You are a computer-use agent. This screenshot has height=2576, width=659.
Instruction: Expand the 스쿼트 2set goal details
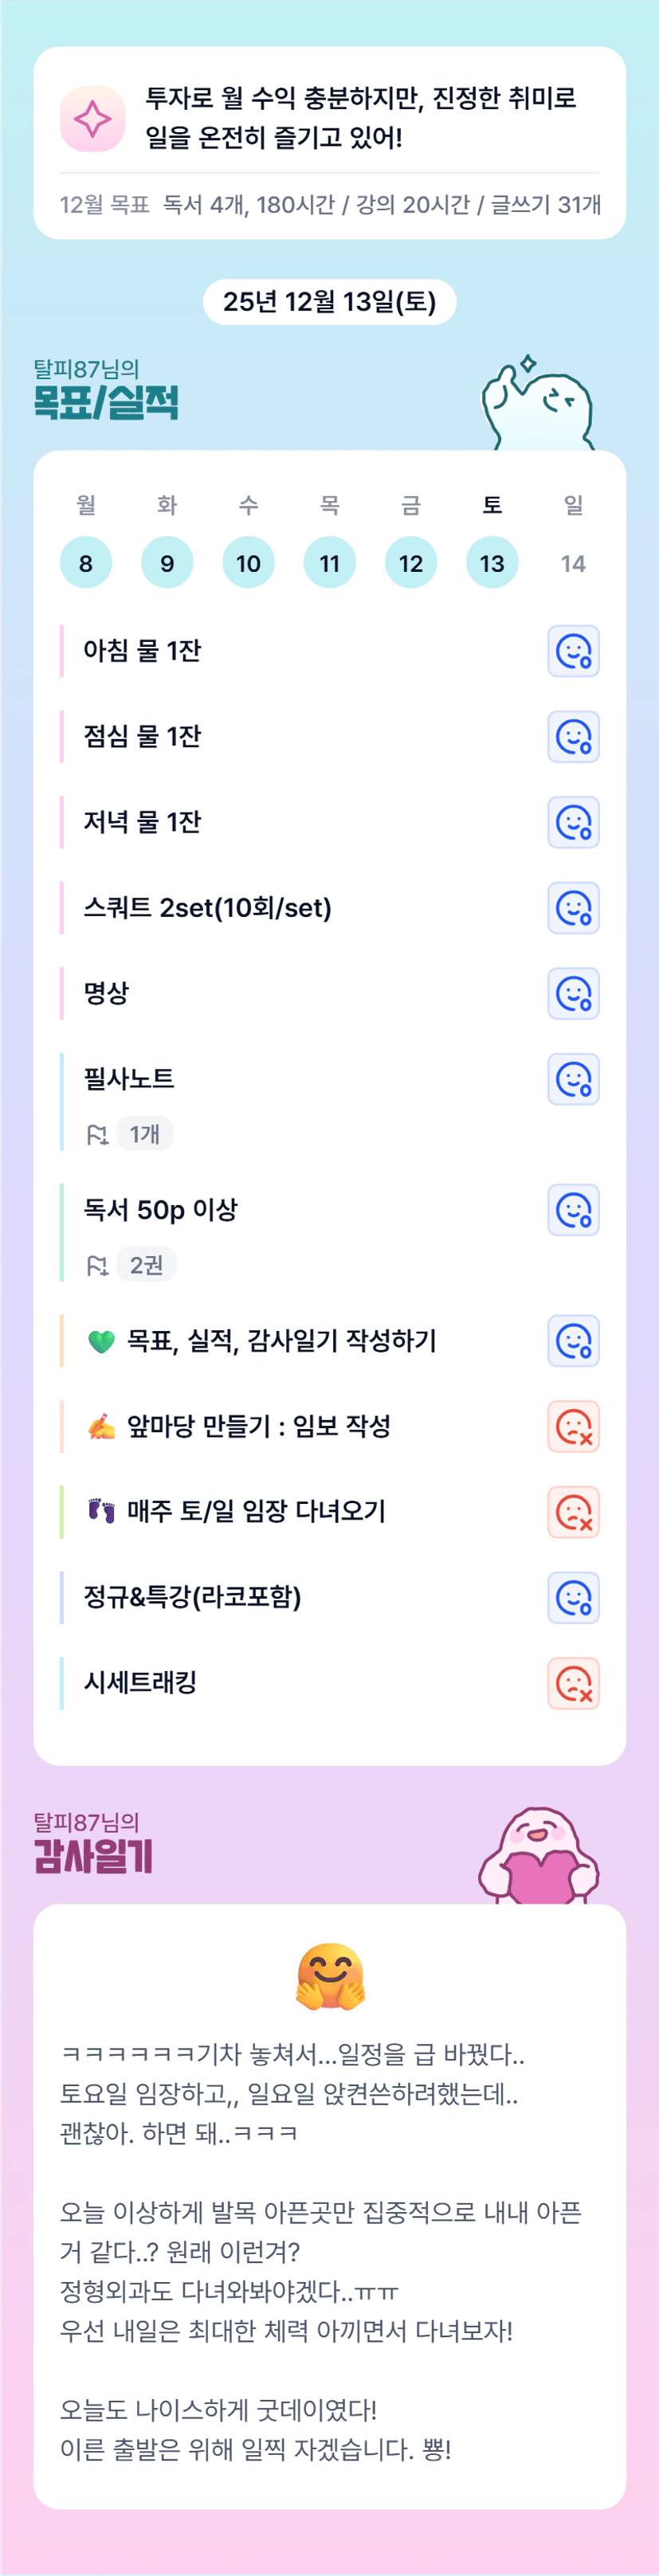tap(207, 908)
